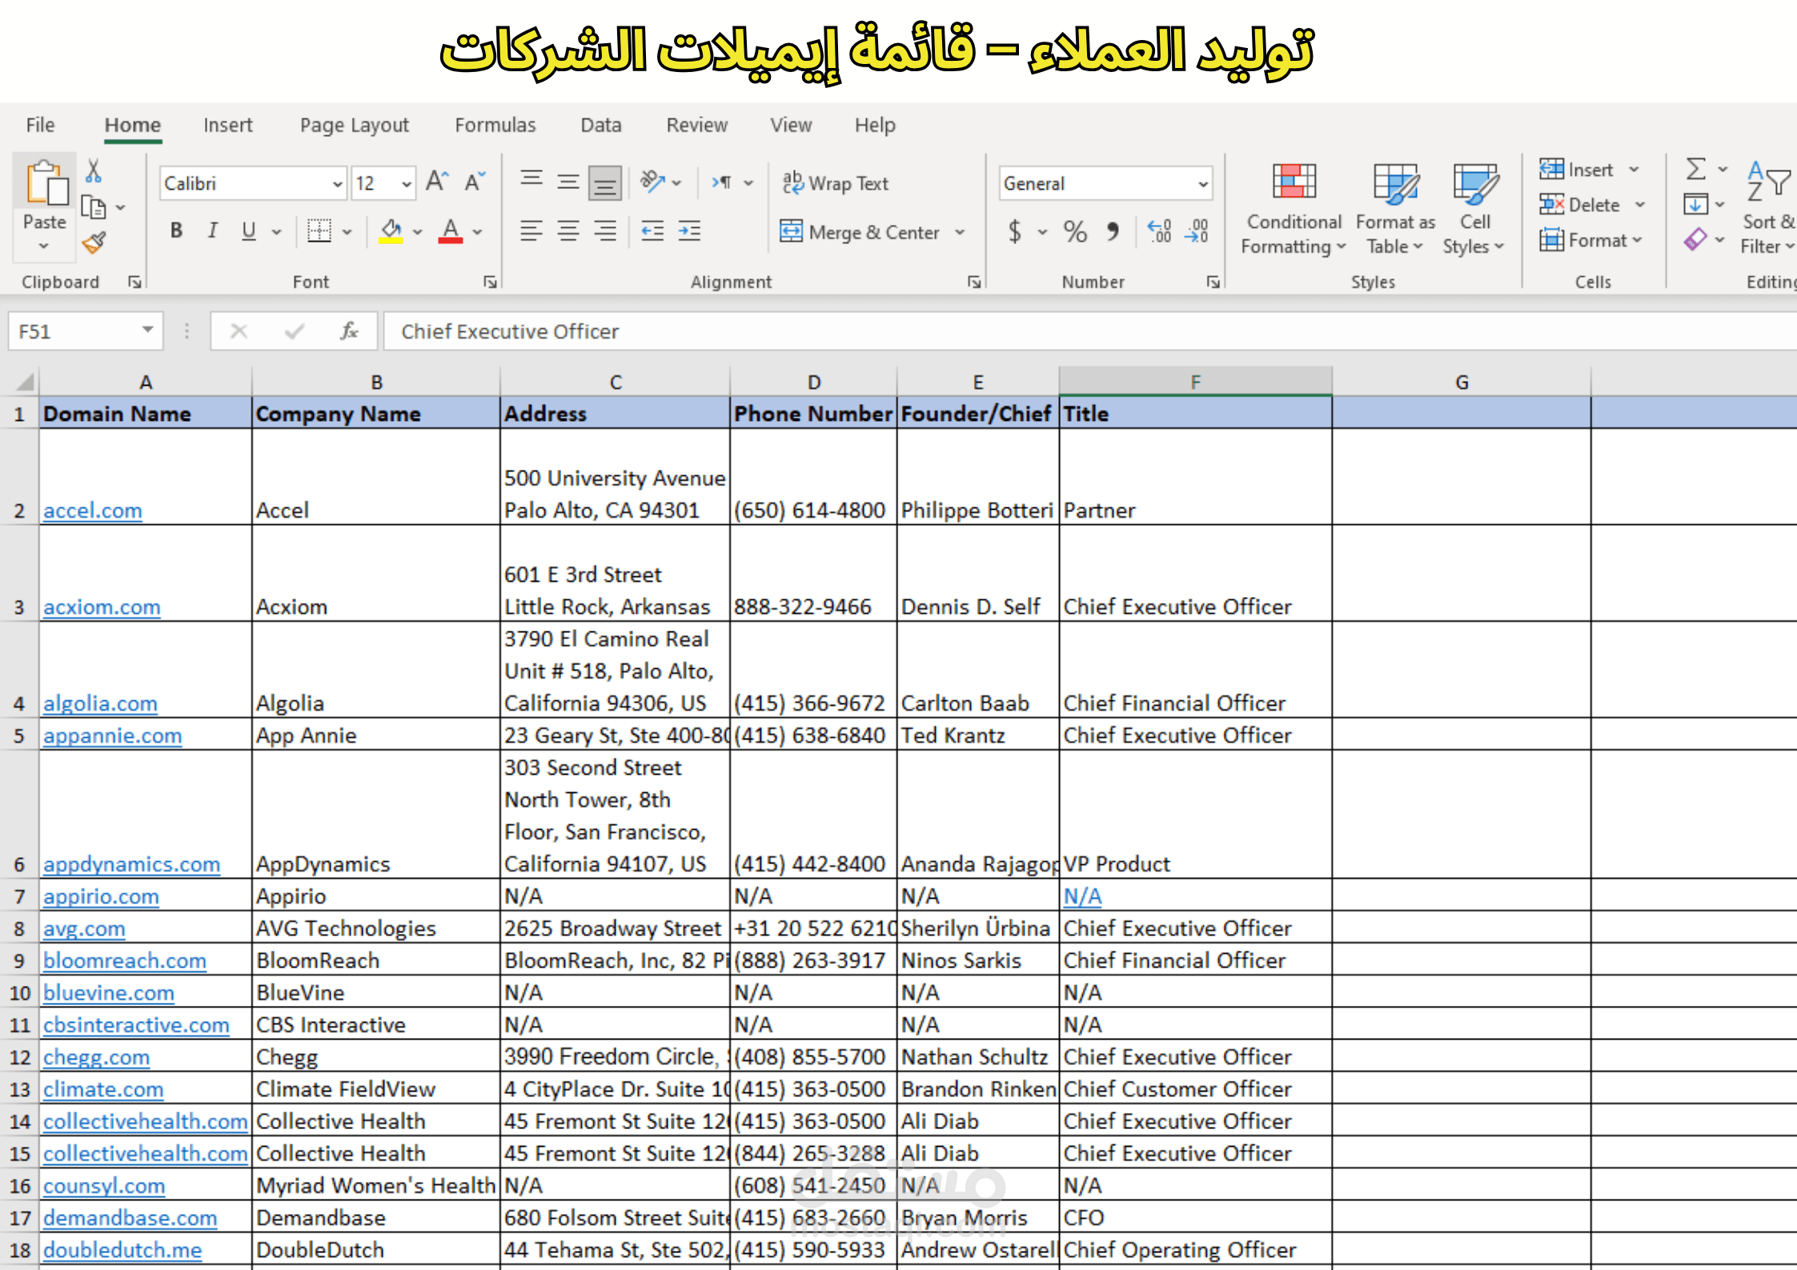
Task: Open the font color dropdown arrow
Action: (477, 232)
